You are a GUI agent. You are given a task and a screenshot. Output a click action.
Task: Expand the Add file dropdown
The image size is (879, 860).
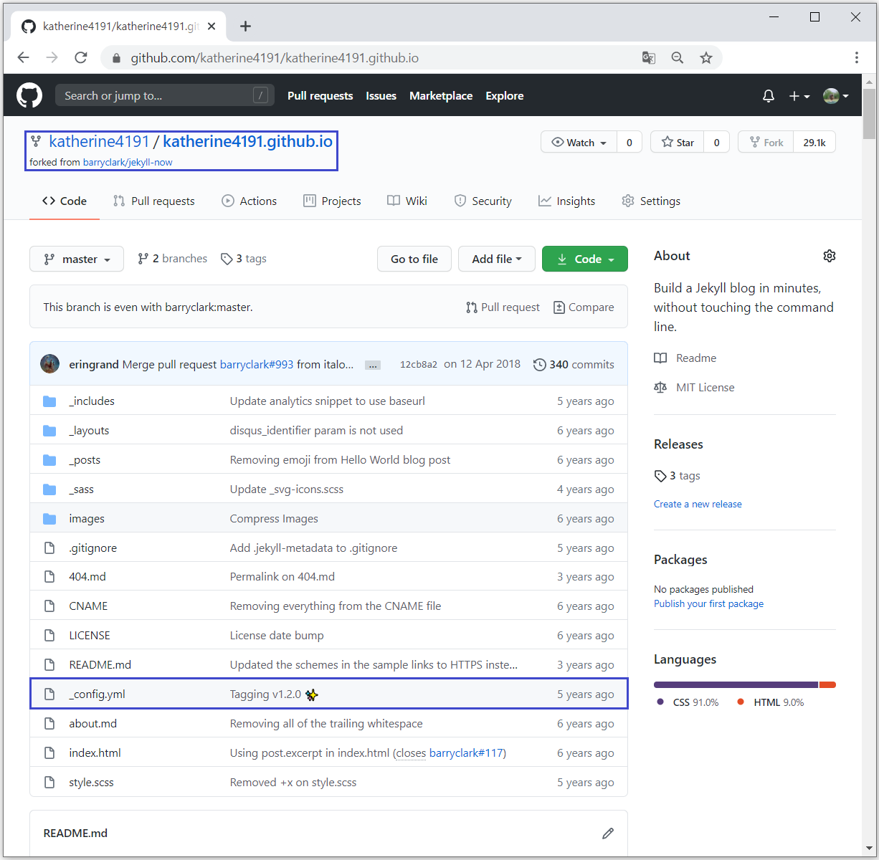(497, 259)
